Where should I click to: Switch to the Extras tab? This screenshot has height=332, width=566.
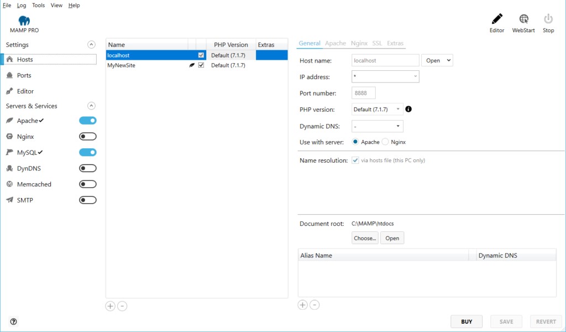[x=395, y=43]
